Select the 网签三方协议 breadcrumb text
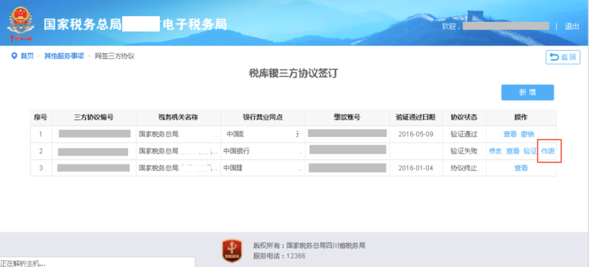Viewport: 589px width, 267px height. (115, 56)
